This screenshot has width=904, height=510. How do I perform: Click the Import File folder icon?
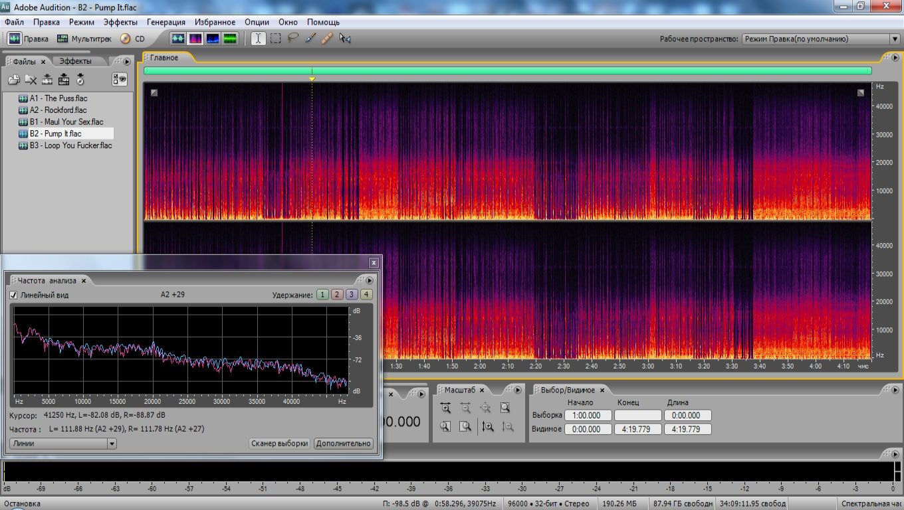click(x=14, y=80)
